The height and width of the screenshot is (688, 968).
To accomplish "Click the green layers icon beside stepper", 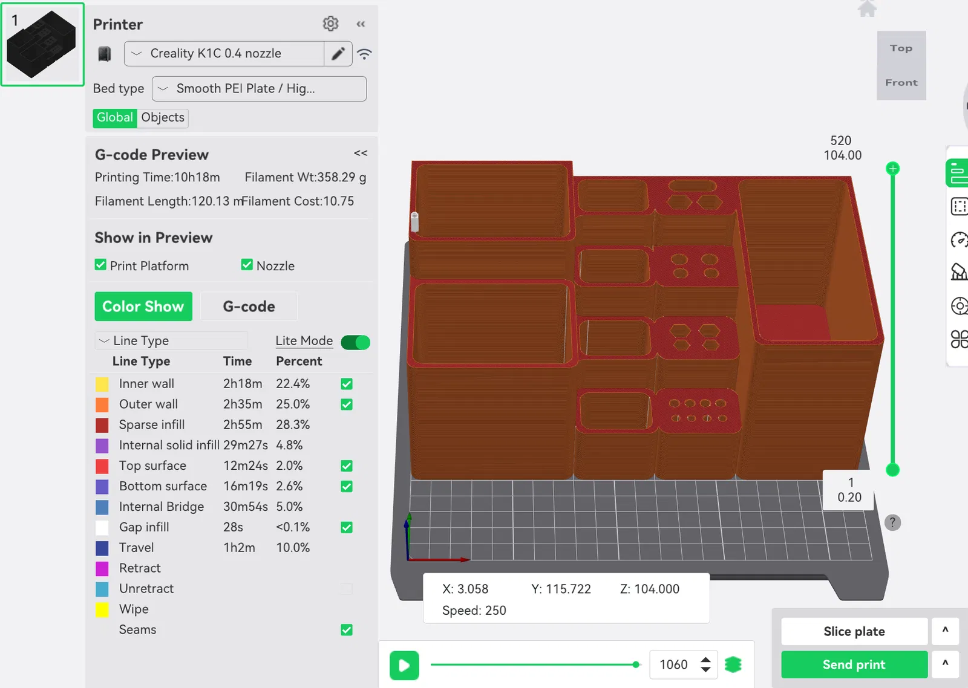I will coord(733,665).
